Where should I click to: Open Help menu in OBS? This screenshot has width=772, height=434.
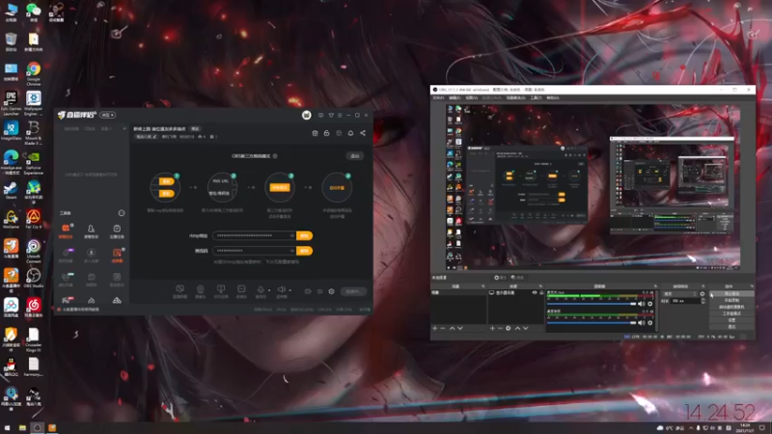(553, 98)
